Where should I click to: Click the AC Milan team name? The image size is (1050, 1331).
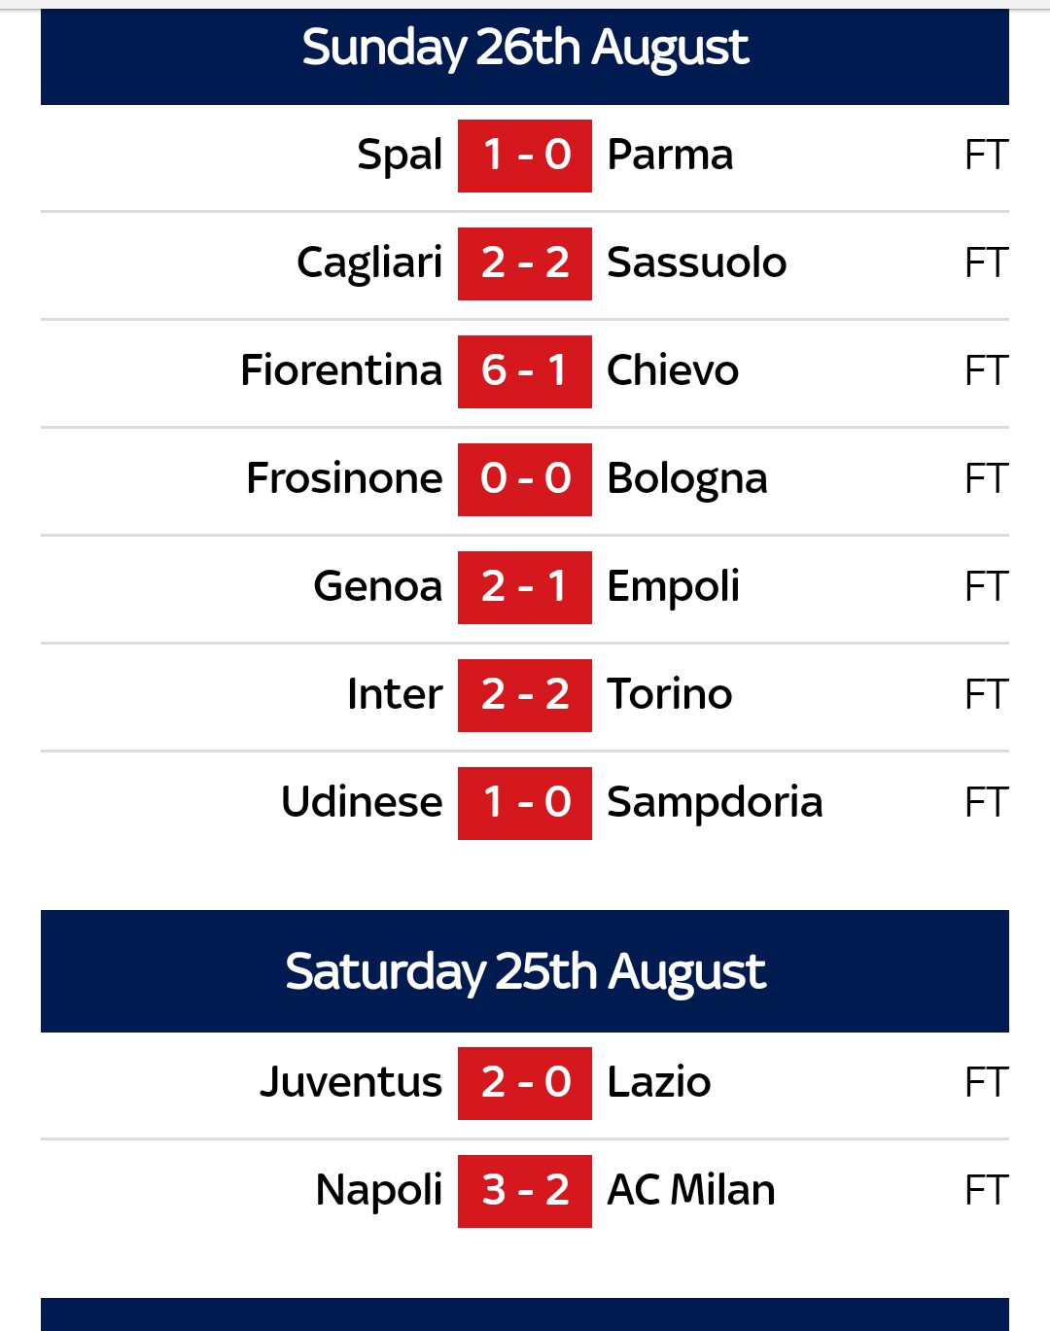coord(691,1190)
